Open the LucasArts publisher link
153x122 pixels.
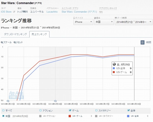tap(52, 12)
